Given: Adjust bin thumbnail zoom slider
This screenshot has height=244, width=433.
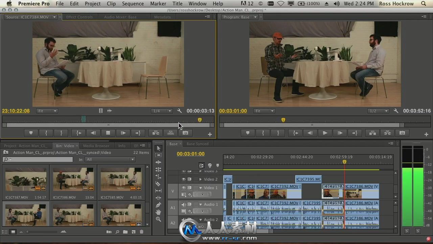Looking at the screenshot, I should tap(28, 232).
